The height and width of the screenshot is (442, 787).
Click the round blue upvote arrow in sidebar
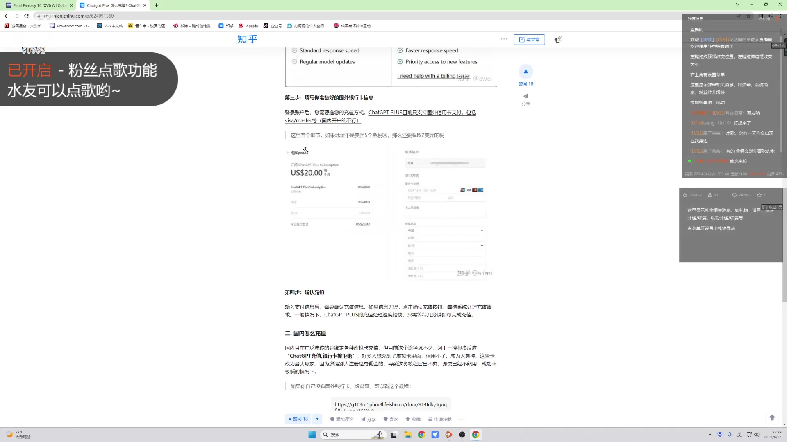[525, 72]
